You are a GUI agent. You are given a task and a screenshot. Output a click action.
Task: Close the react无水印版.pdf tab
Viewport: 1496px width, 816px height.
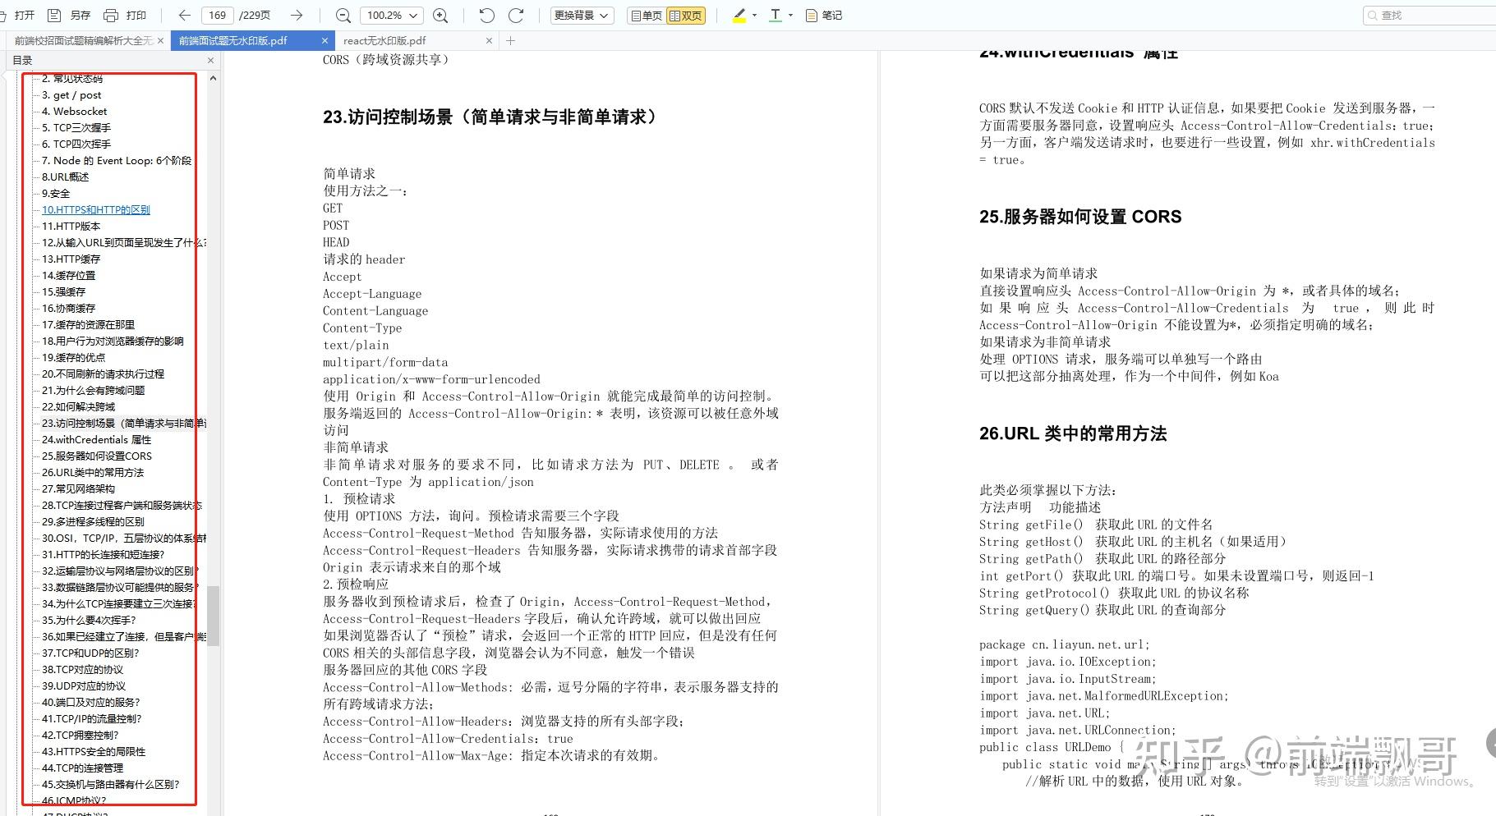point(490,40)
